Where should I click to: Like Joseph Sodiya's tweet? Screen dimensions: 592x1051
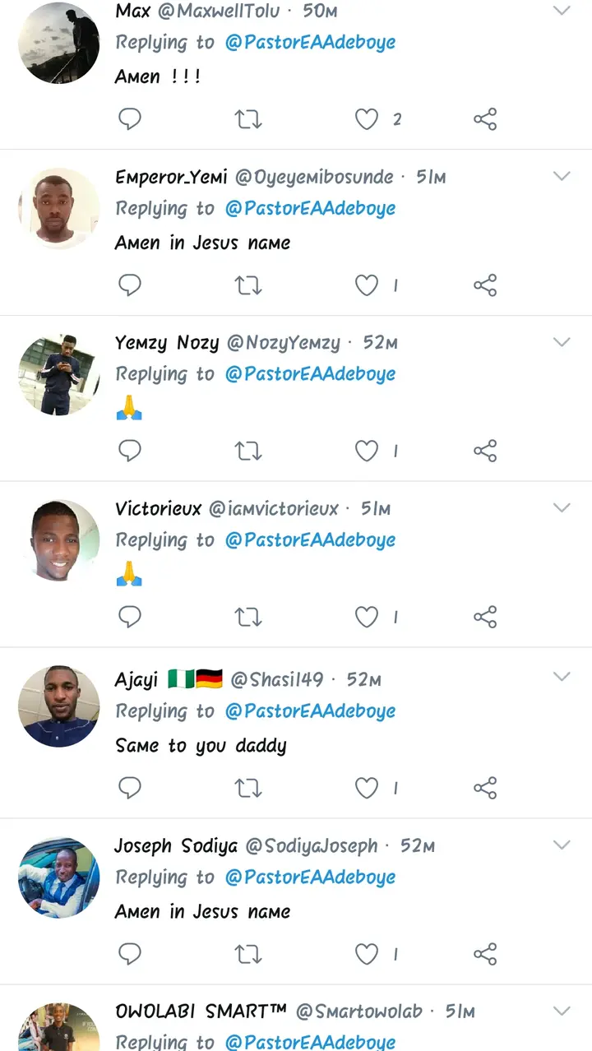pos(367,954)
